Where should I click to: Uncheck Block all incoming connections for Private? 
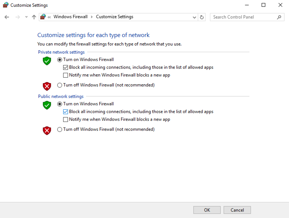(x=66, y=68)
